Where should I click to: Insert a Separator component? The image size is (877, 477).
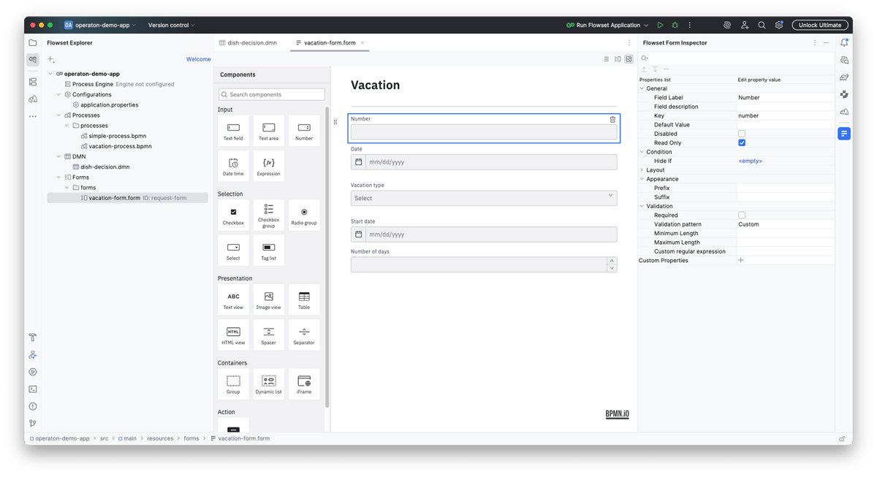coord(304,335)
